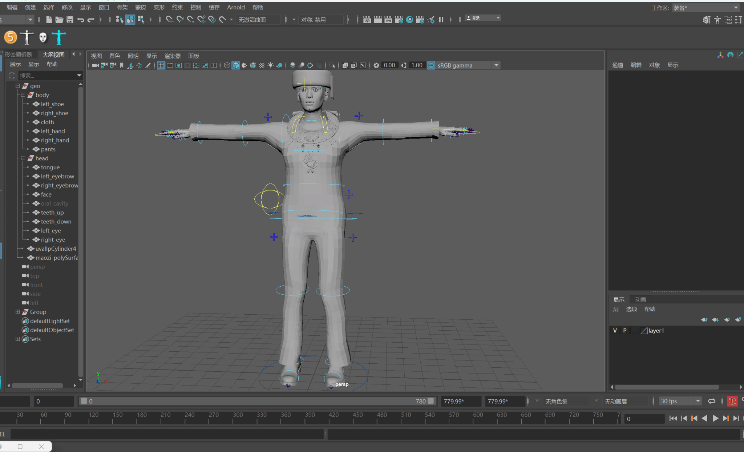This screenshot has height=452, width=744.
Task: Toggle layer1 visibility V box
Action: click(x=615, y=331)
